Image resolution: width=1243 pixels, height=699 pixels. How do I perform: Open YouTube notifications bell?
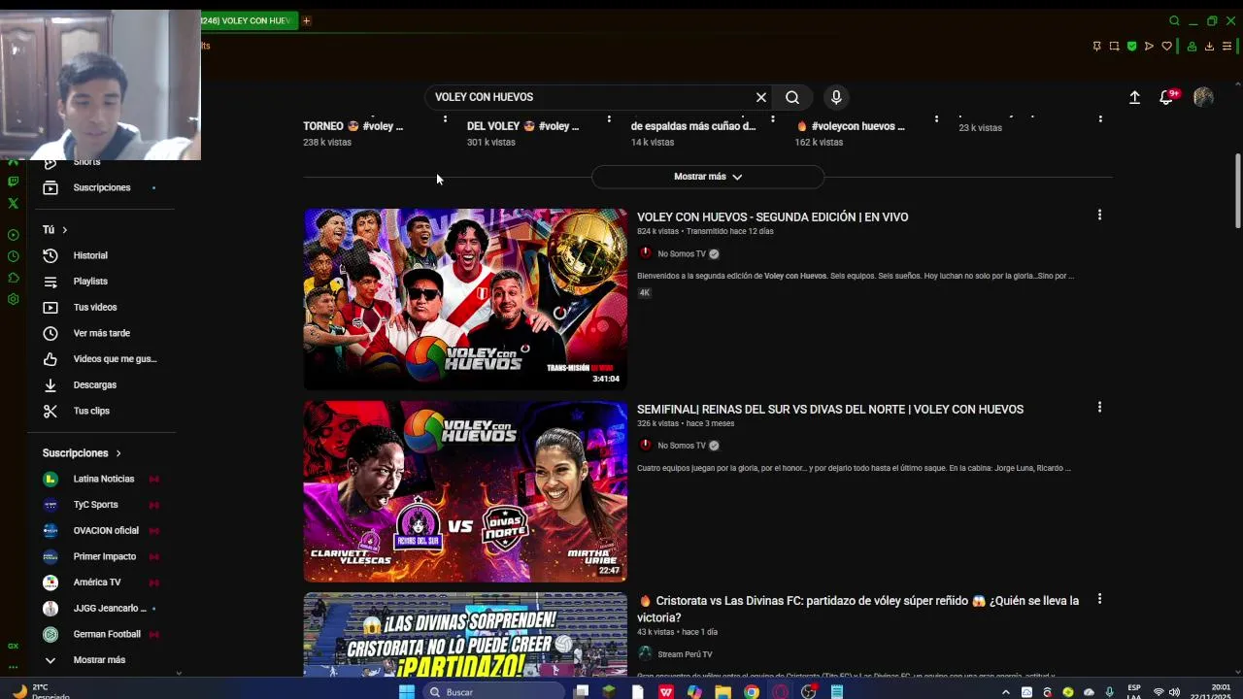pos(1166,97)
